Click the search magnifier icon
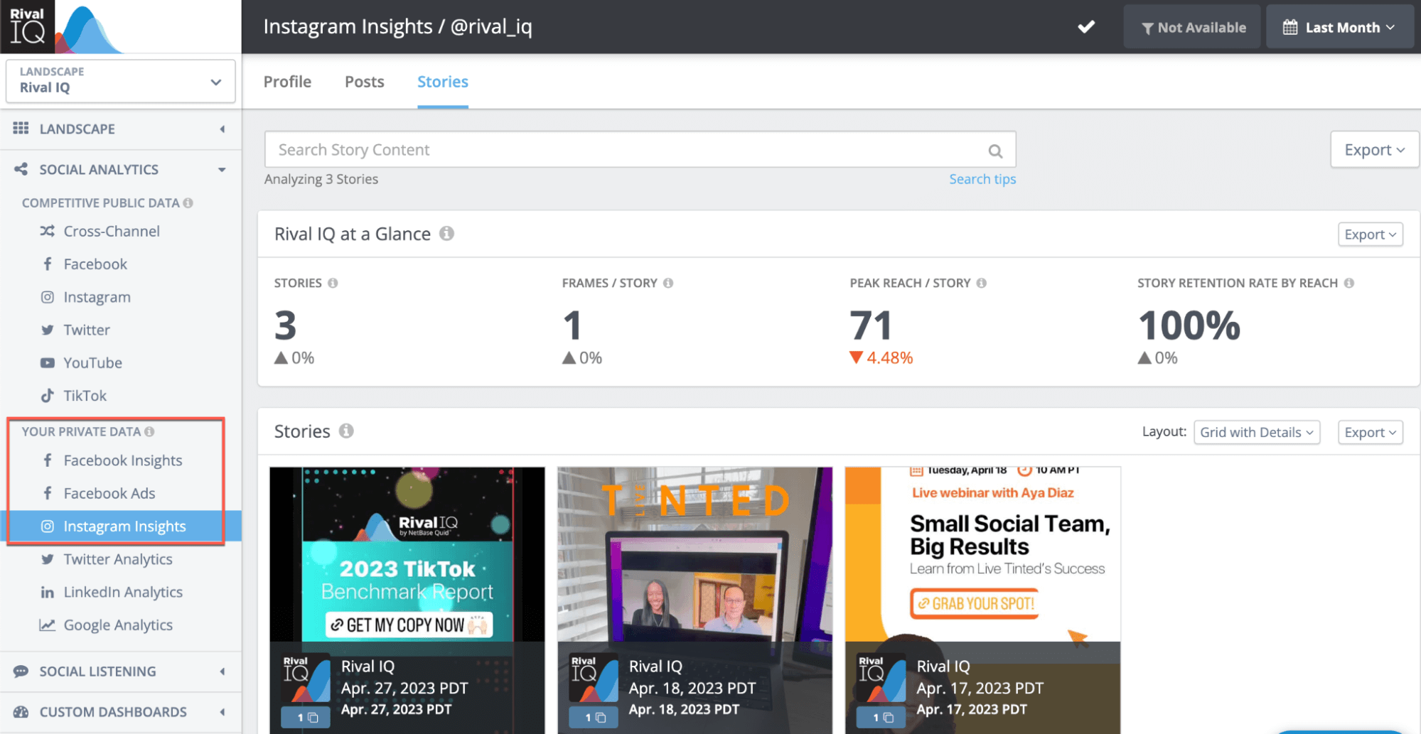1421x734 pixels. pyautogui.click(x=995, y=151)
